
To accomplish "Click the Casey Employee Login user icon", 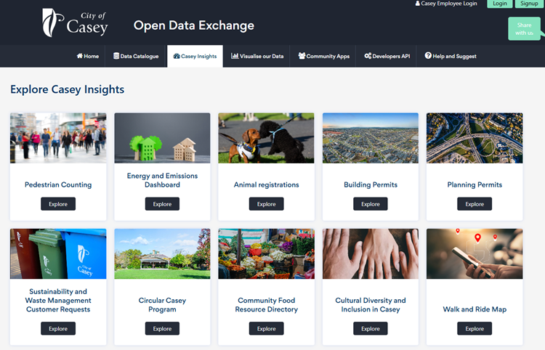I will pos(417,4).
